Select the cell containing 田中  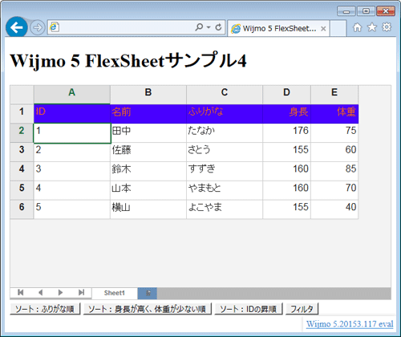[x=148, y=132]
